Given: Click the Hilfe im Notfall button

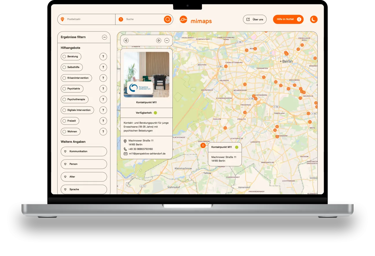Looking at the screenshot, I should 288,19.
